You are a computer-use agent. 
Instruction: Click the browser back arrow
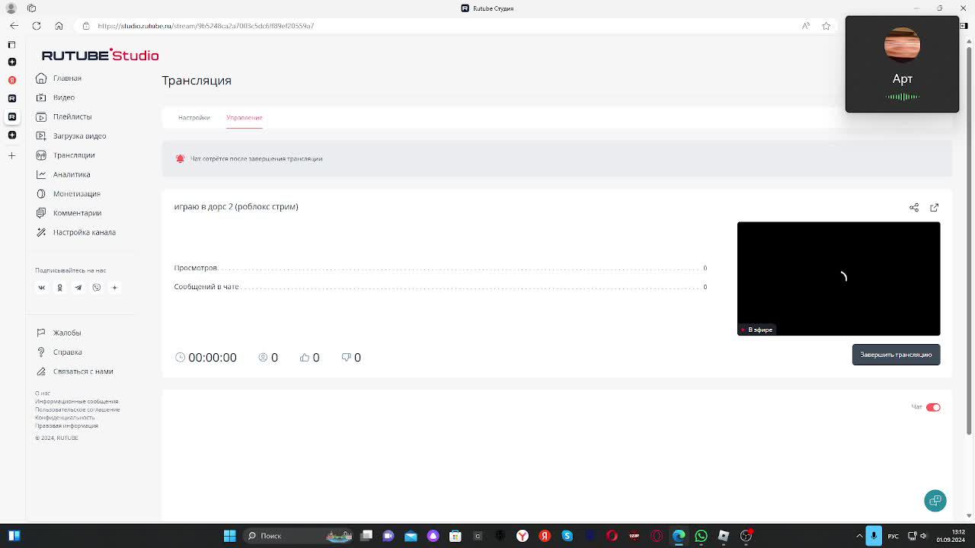coord(14,26)
